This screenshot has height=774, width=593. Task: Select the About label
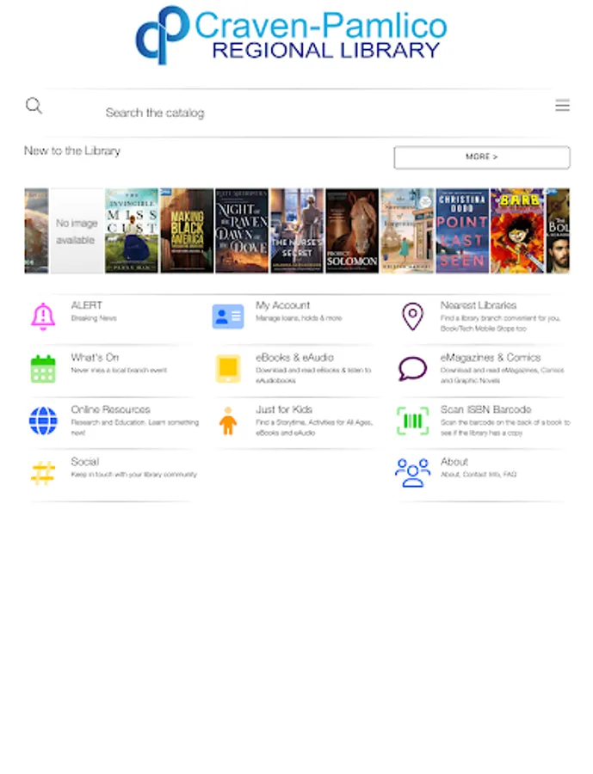[x=454, y=462]
